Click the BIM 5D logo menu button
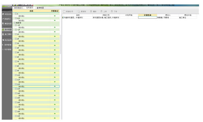203x122 pixels. [7, 6]
